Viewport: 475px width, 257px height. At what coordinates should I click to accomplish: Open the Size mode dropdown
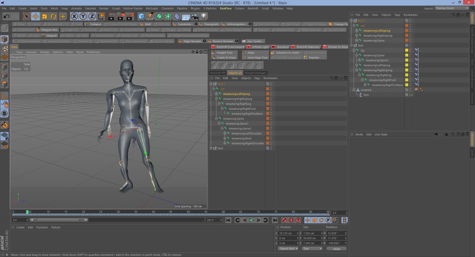click(x=312, y=248)
